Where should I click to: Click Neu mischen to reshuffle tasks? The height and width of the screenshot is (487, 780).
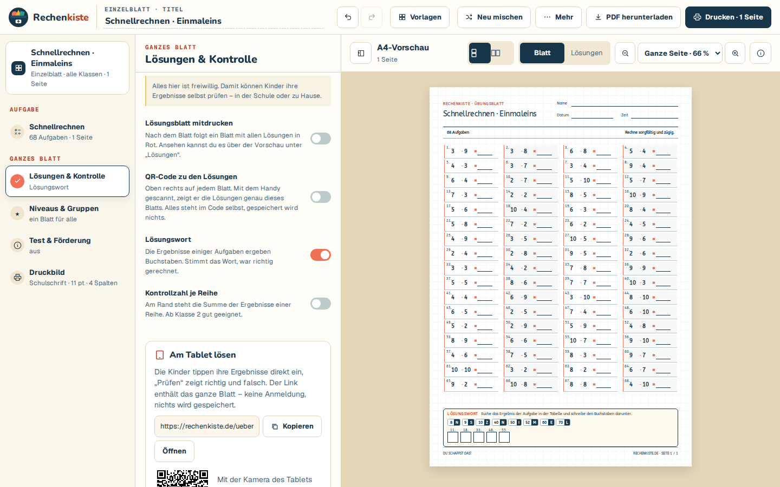493,17
